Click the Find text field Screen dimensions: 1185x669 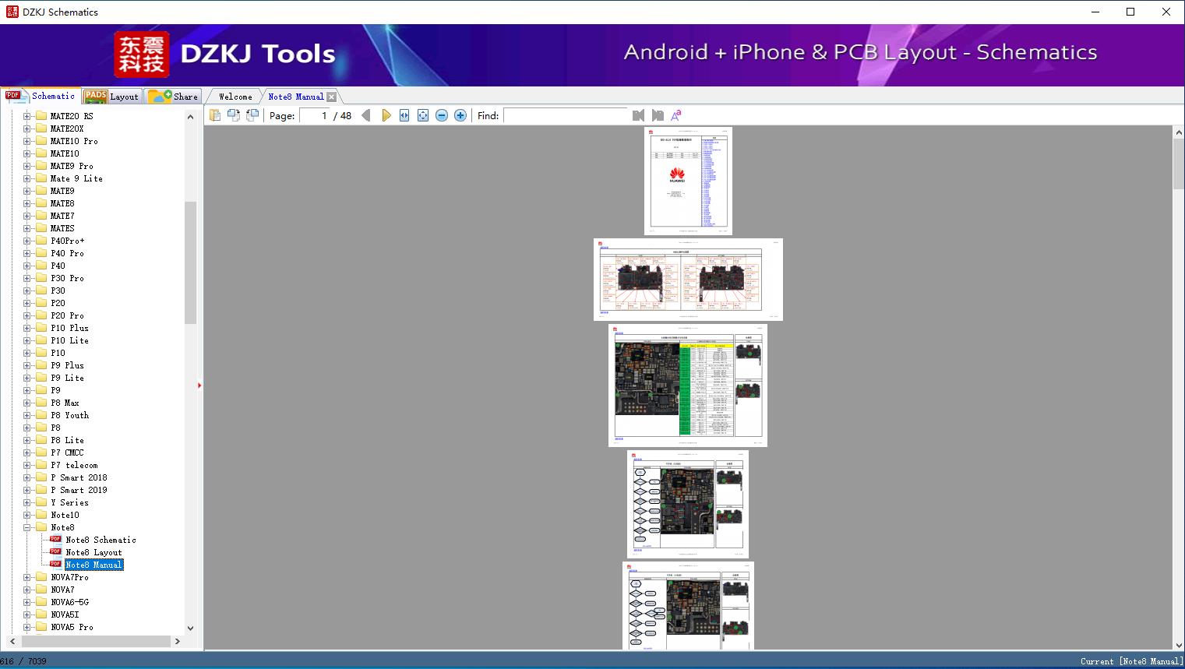tap(565, 115)
